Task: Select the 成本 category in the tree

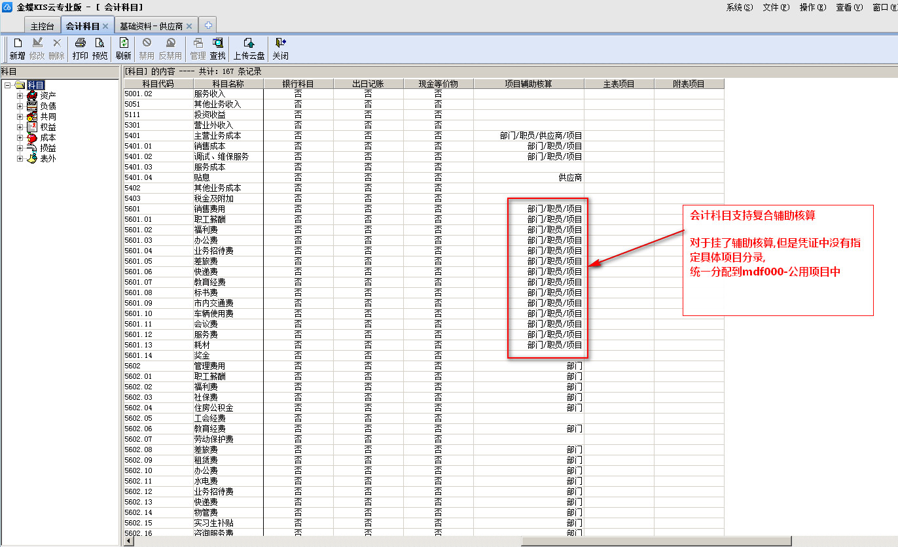Action: [x=48, y=137]
